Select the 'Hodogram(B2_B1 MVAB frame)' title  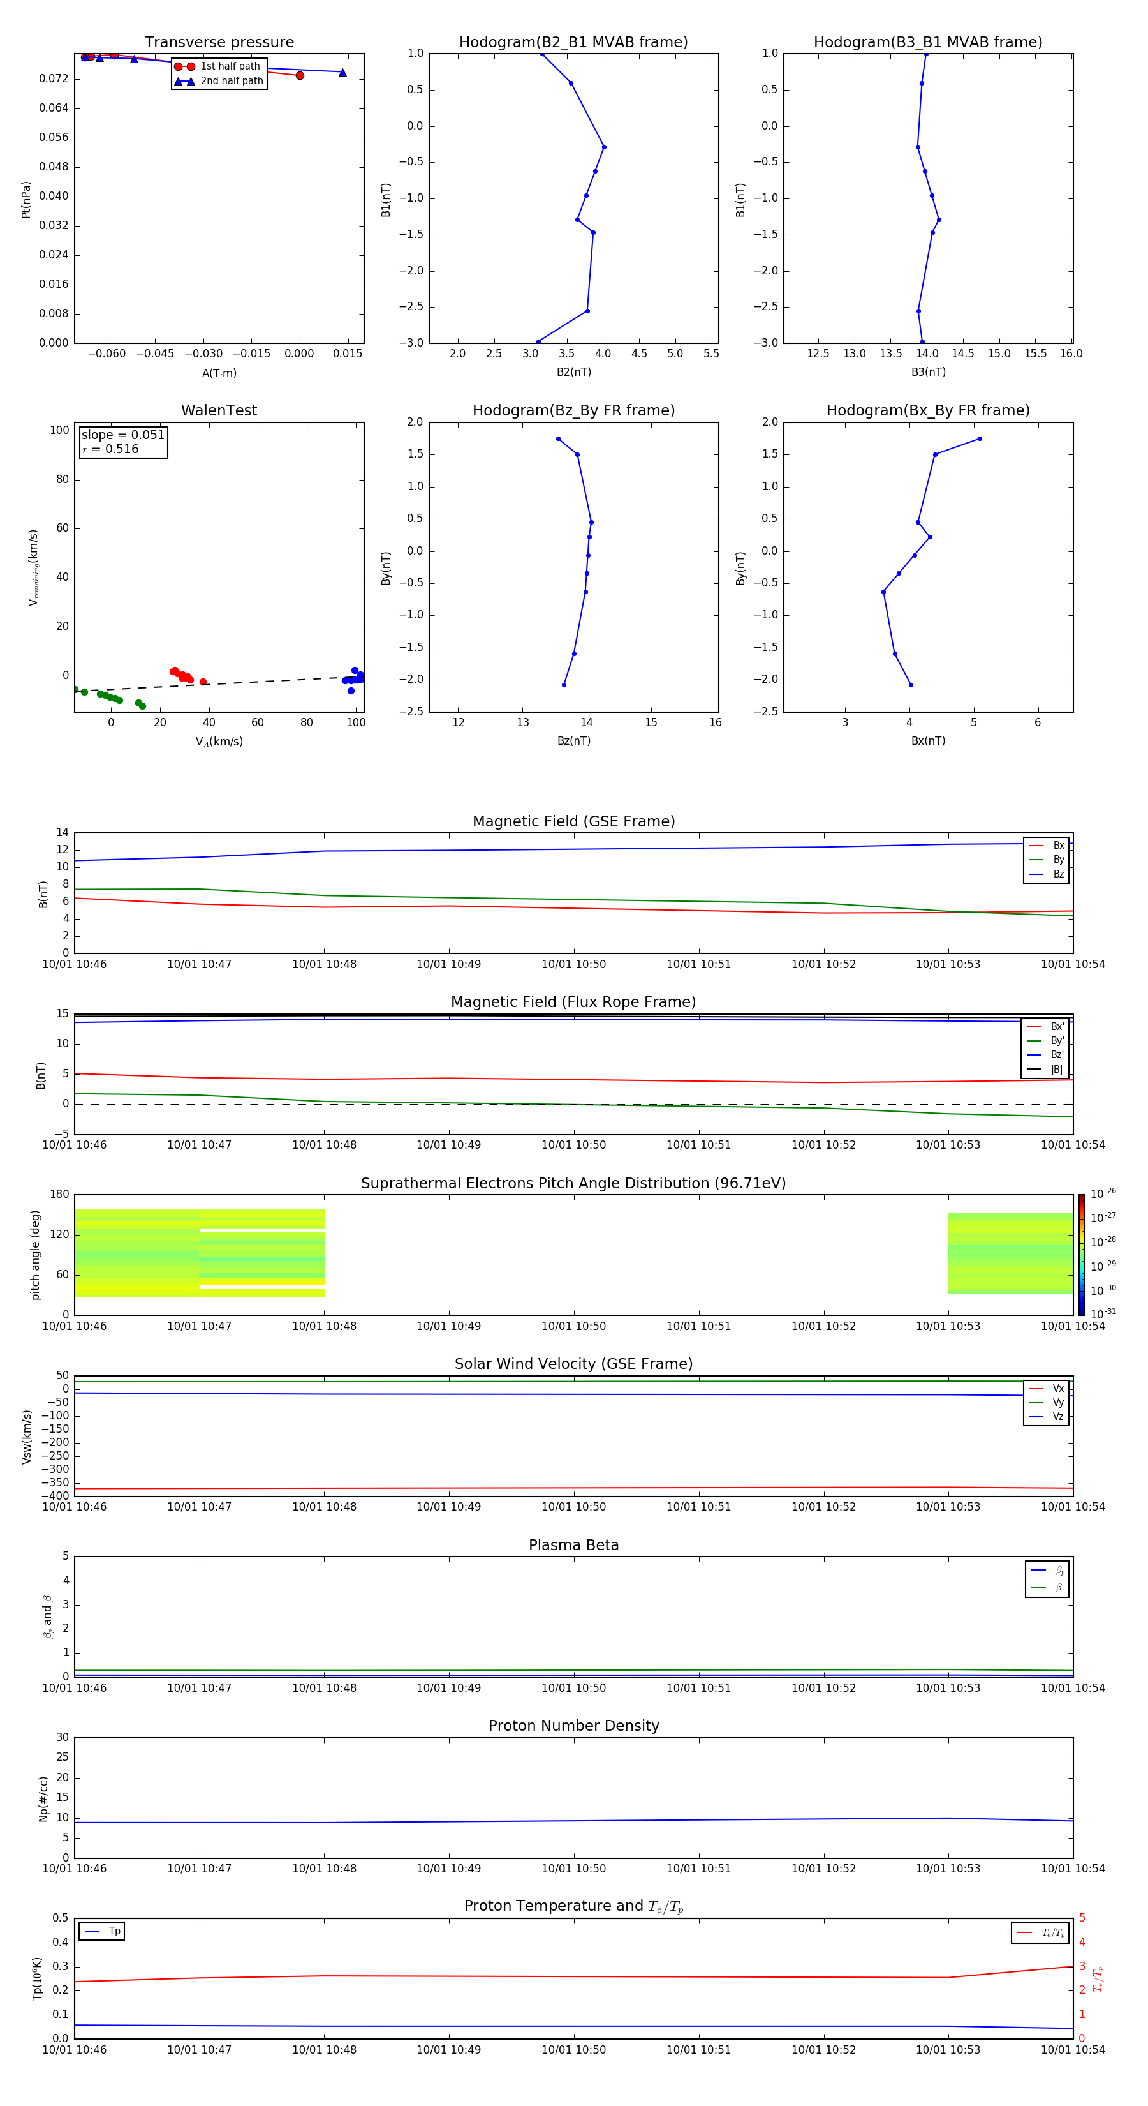(573, 43)
